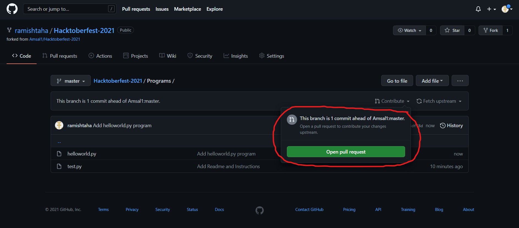The height and width of the screenshot is (228, 519).
Task: Star the repository
Action: coord(452,30)
